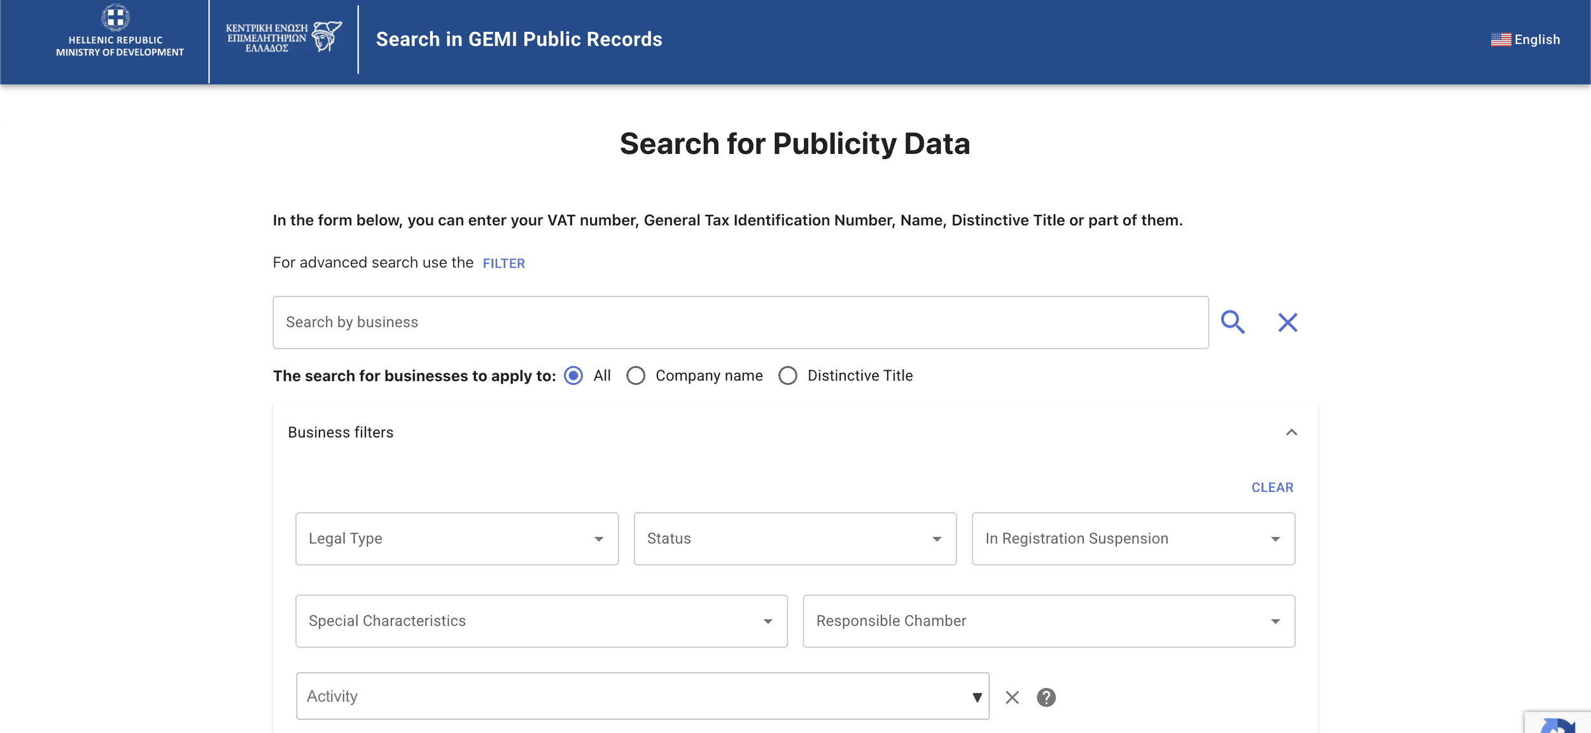Screen dimensions: 1591x733
Task: Click the Central Union of Chambers logo
Action: pos(284,37)
